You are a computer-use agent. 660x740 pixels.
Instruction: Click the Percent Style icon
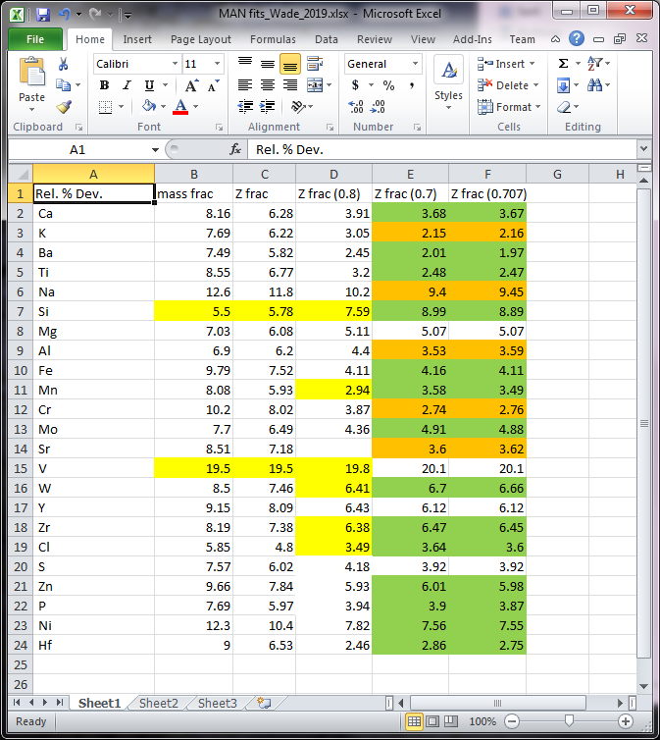pyautogui.click(x=388, y=85)
